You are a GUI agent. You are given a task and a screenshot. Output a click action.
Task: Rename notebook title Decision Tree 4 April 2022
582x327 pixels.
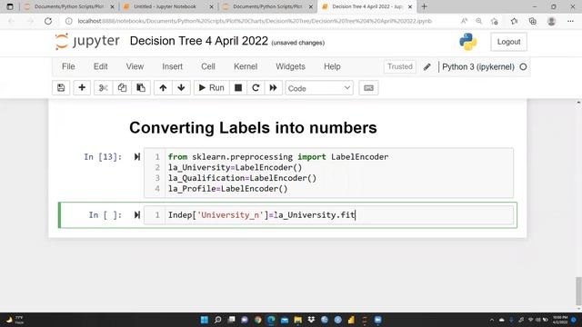(x=198, y=41)
